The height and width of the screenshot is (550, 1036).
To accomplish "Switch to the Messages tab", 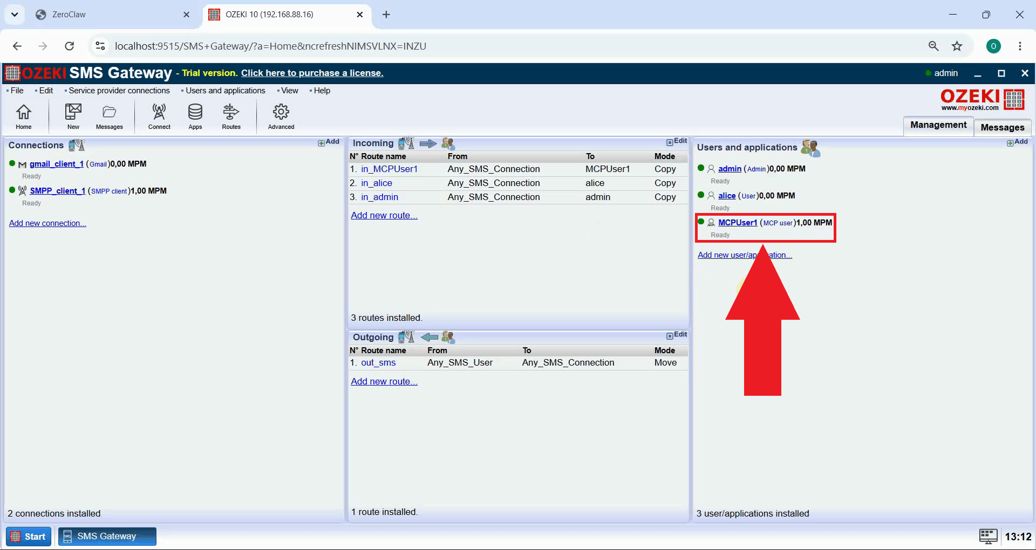I will tap(1003, 127).
